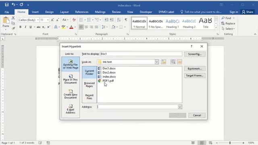Viewport: 258px width, 145px height.
Task: Click Decrease Indent icon
Action: point(106,20)
